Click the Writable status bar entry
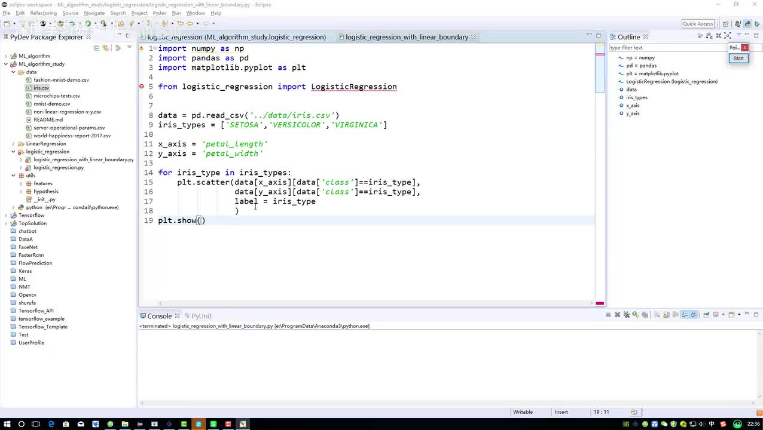This screenshot has height=430, width=763. 523,412
